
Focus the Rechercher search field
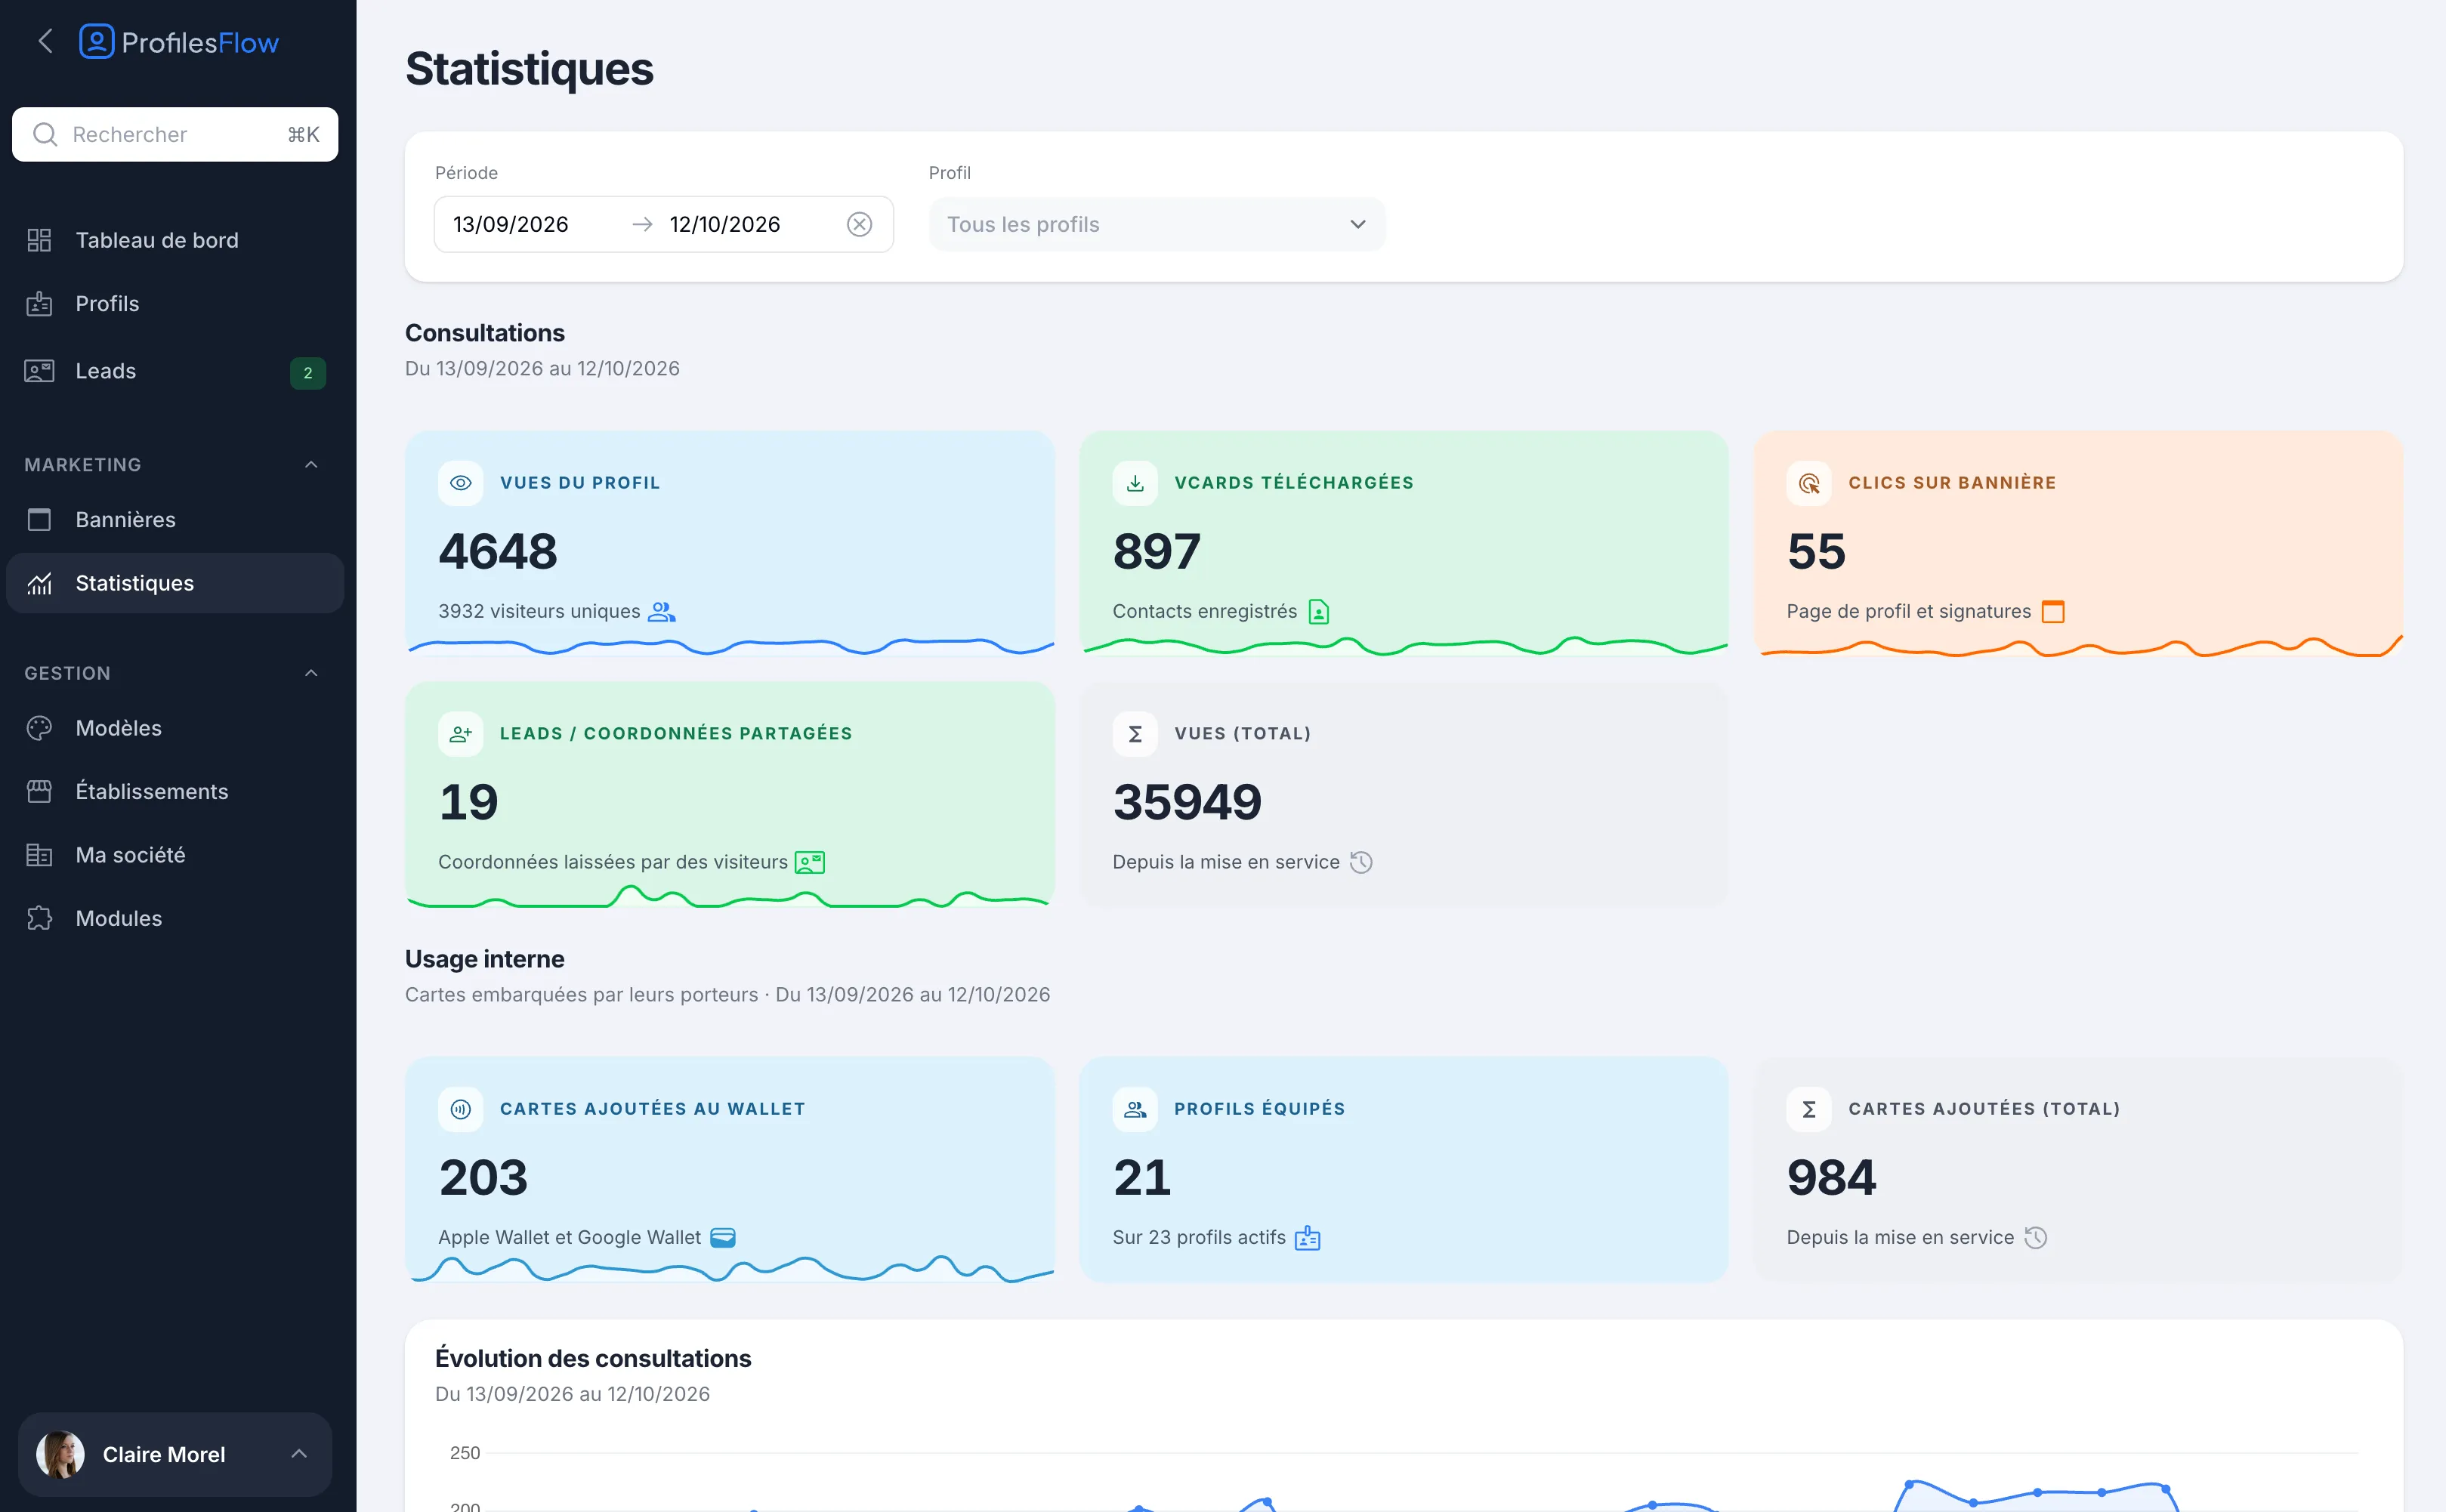click(x=175, y=134)
